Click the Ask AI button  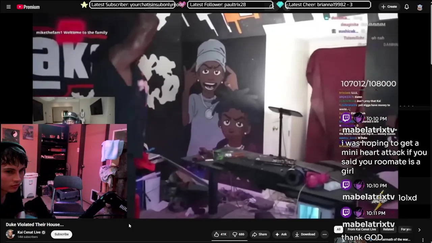tap(281, 234)
